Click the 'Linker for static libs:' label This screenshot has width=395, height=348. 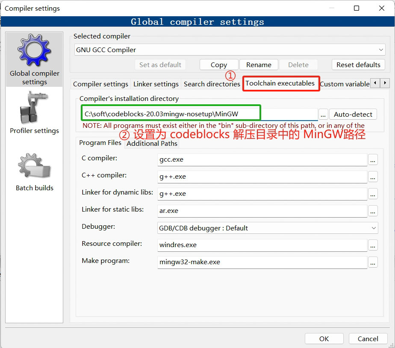(x=112, y=209)
